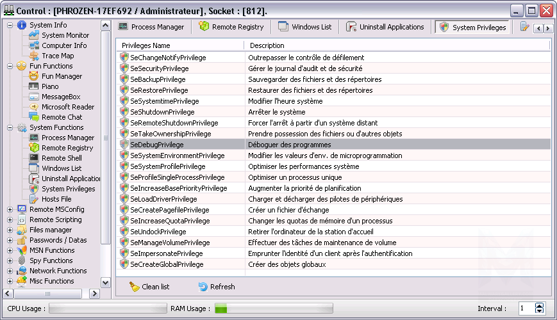Screen dimensions: 557x320
Task: Expand the Remote MSConfig tree node
Action: [10, 209]
